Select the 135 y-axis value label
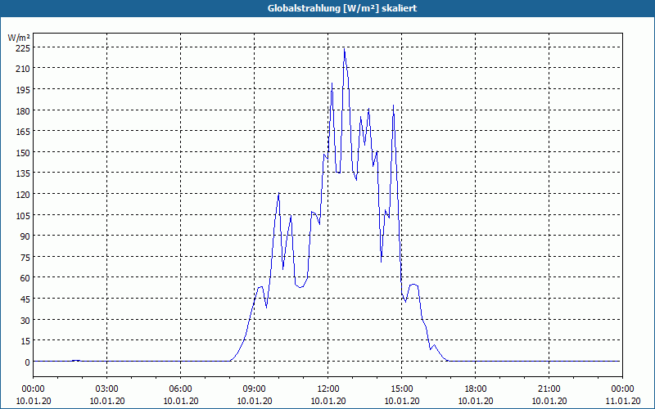The height and width of the screenshot is (409, 655). (x=23, y=173)
